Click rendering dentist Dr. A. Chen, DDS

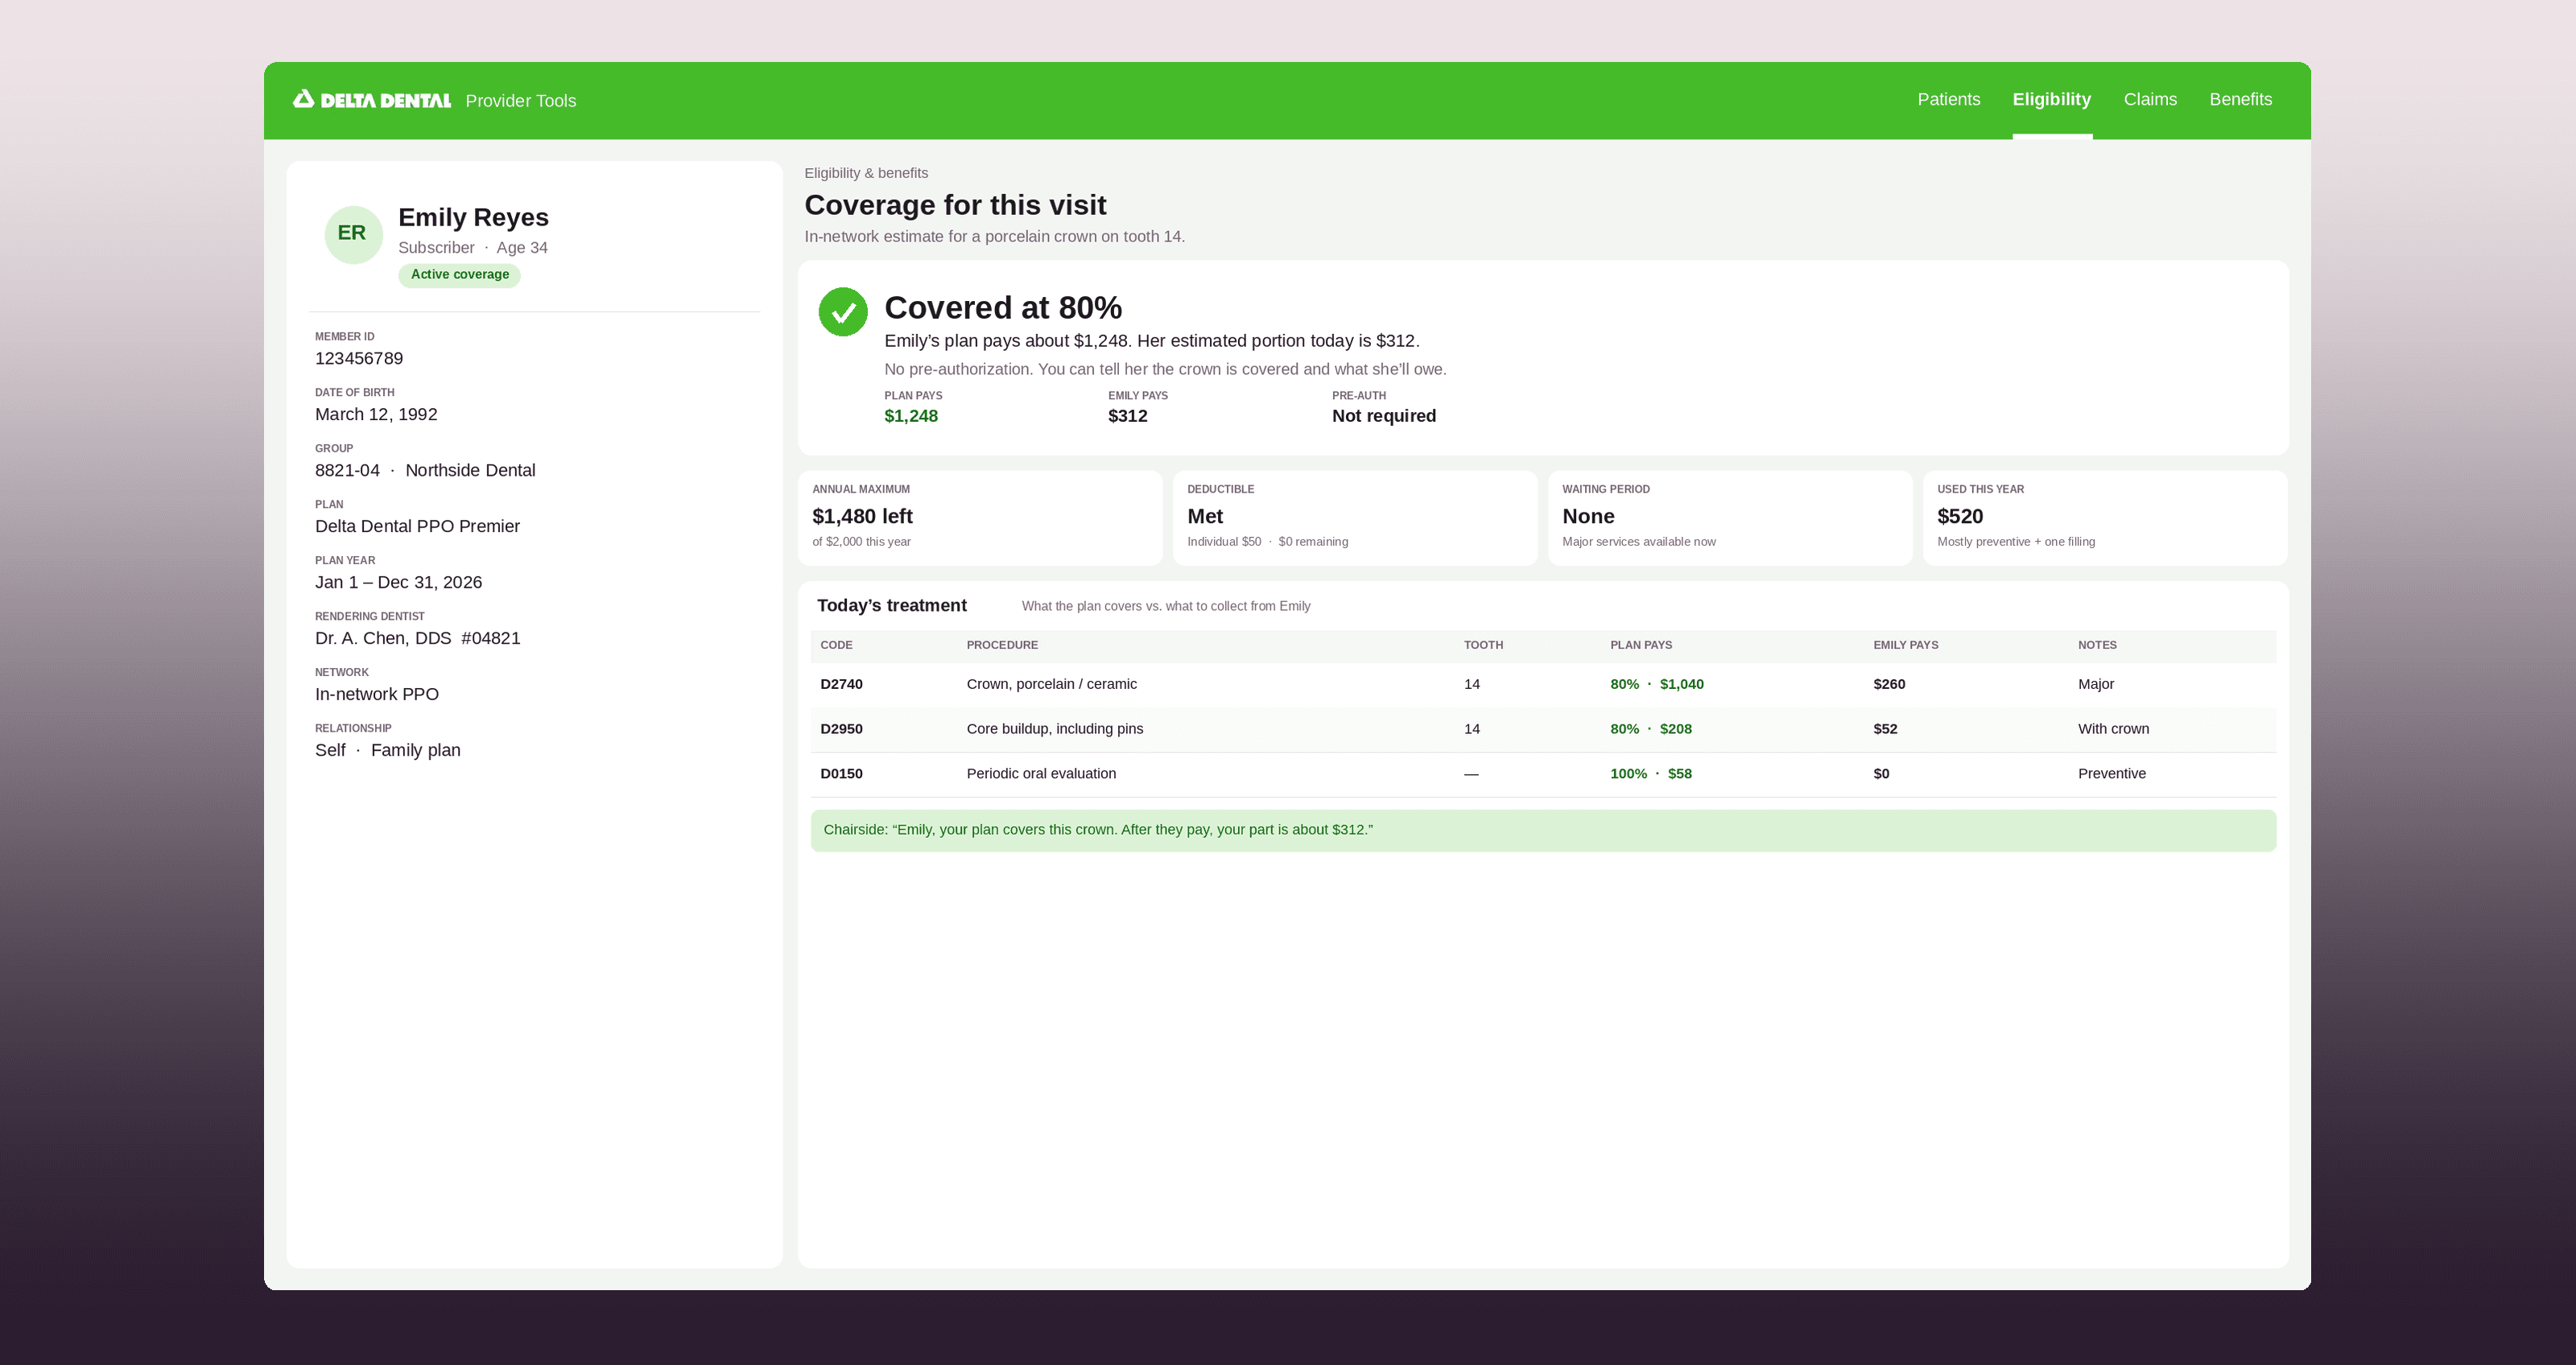click(x=417, y=638)
